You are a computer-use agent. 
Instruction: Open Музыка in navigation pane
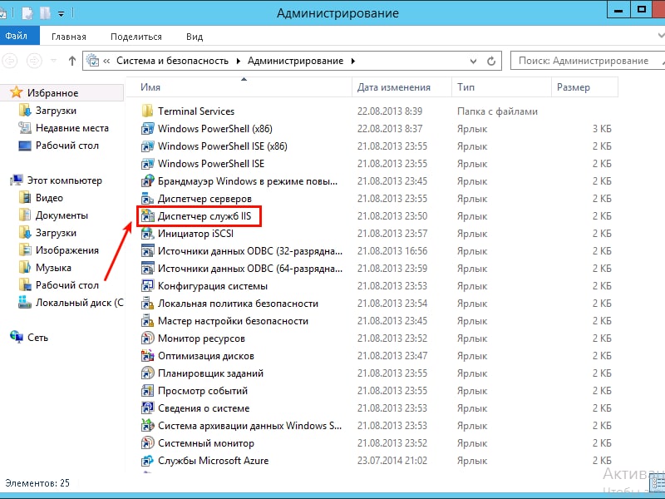pos(53,268)
